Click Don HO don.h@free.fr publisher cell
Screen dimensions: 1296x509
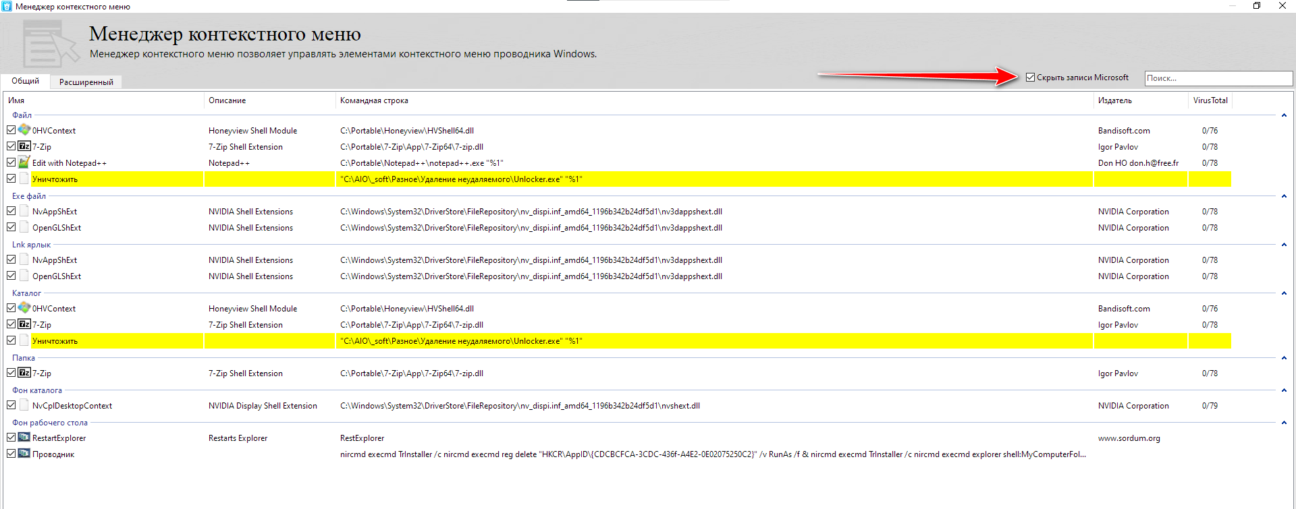[1138, 163]
